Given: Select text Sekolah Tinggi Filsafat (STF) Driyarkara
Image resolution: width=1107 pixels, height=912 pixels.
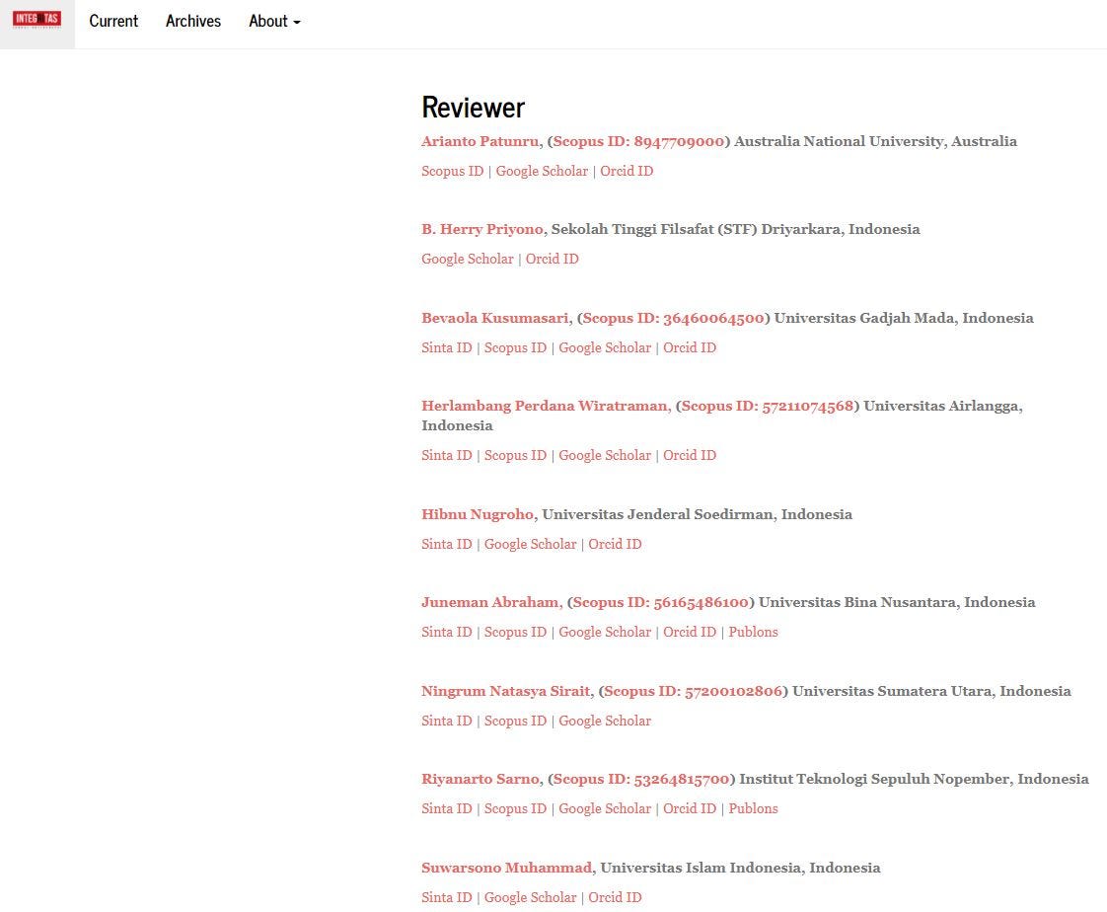Looking at the screenshot, I should coord(696,230).
